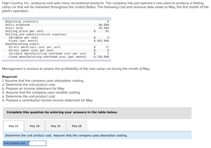Click the 'Management is anxious to assess' sentence
The image size is (211, 148).
tap(76, 69)
